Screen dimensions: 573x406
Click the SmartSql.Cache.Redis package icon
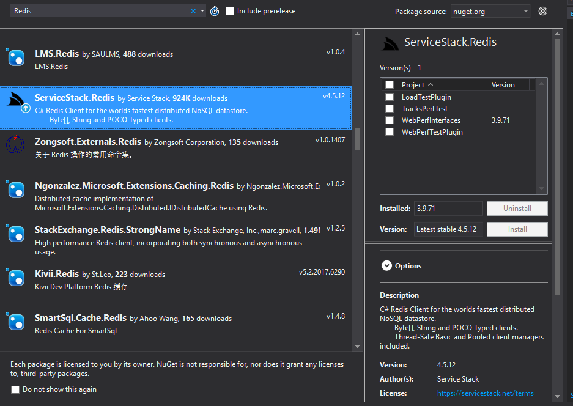(16, 322)
